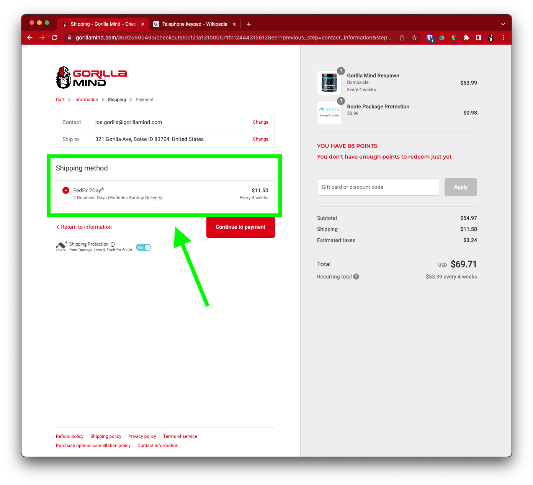Select the FedEx 2Day radio button
This screenshot has width=533, height=485.
pyautogui.click(x=66, y=190)
